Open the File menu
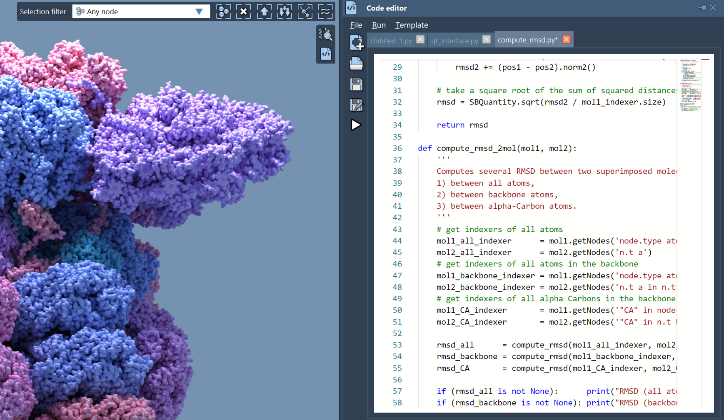This screenshot has width=724, height=420. pos(356,25)
